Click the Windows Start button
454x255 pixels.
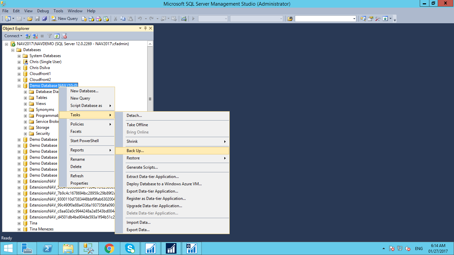click(x=8, y=248)
